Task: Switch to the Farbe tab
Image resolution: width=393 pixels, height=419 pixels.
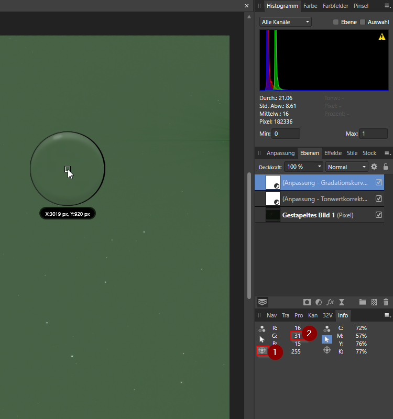Action: [x=310, y=6]
